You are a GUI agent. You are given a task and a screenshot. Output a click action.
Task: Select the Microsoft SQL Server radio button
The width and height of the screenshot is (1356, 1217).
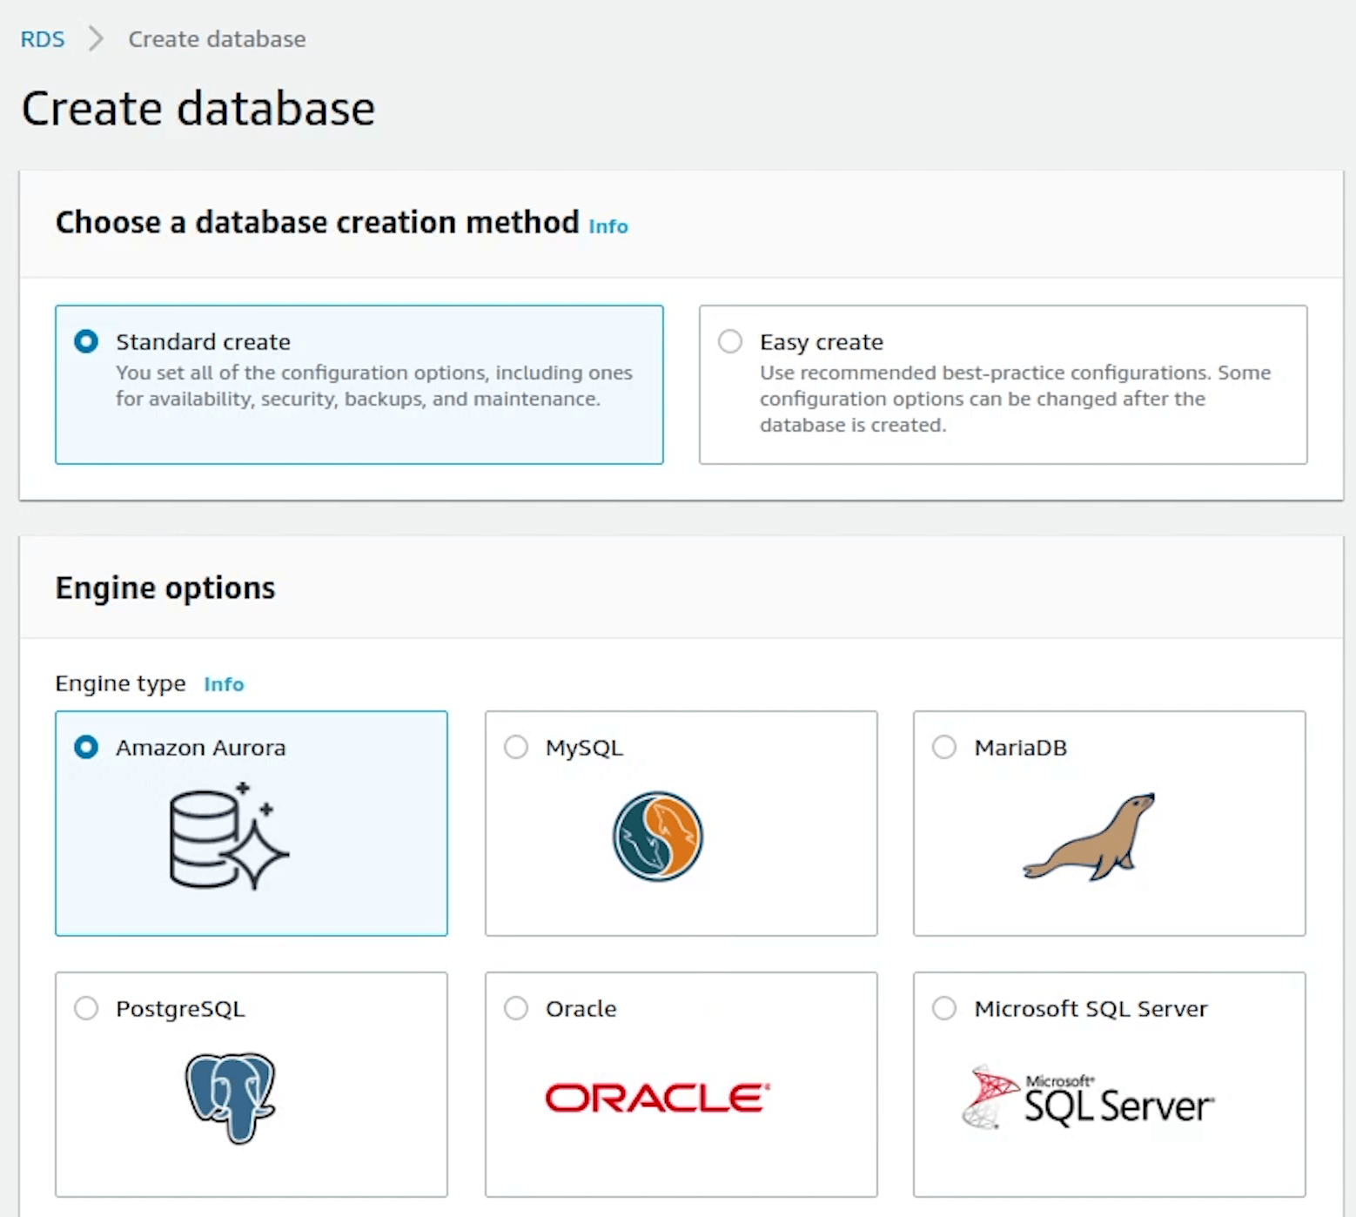point(944,1008)
